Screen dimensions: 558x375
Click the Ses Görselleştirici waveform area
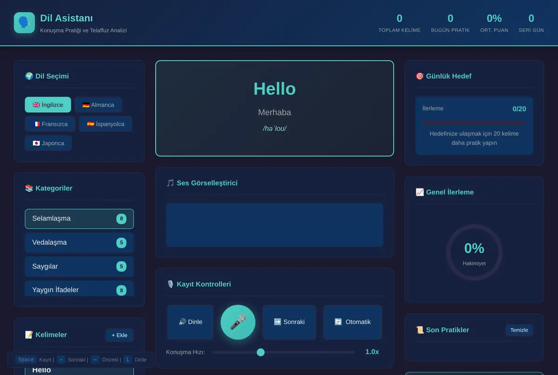coord(274,225)
